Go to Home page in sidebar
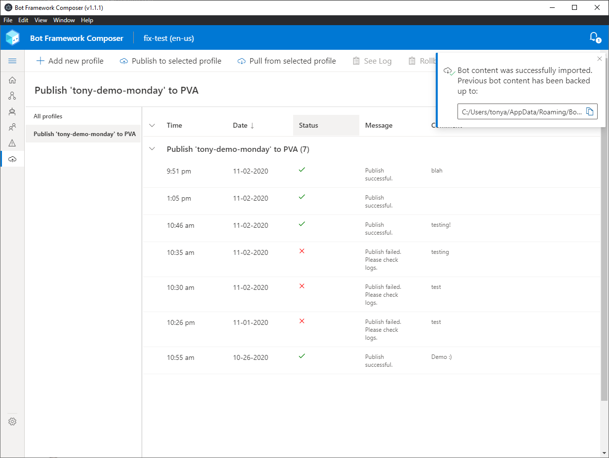This screenshot has height=458, width=609. click(x=12, y=80)
